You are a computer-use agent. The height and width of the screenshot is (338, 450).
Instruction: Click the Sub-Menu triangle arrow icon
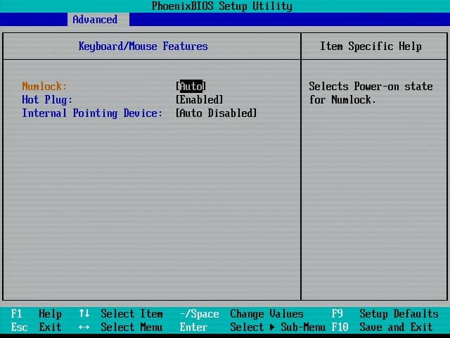pyautogui.click(x=272, y=327)
